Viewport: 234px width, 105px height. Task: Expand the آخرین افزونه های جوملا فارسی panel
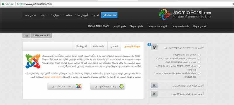[x=154, y=86]
